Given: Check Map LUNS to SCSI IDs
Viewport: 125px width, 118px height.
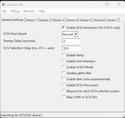Looking at the screenshot, I should click(x=64, y=97).
